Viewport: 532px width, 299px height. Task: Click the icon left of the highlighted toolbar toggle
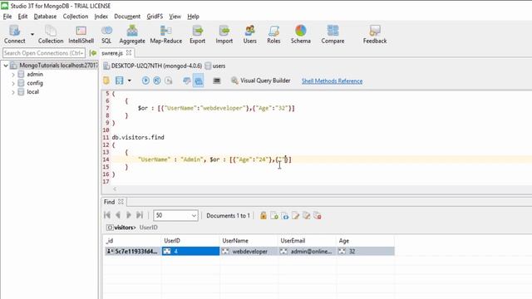coord(186,81)
